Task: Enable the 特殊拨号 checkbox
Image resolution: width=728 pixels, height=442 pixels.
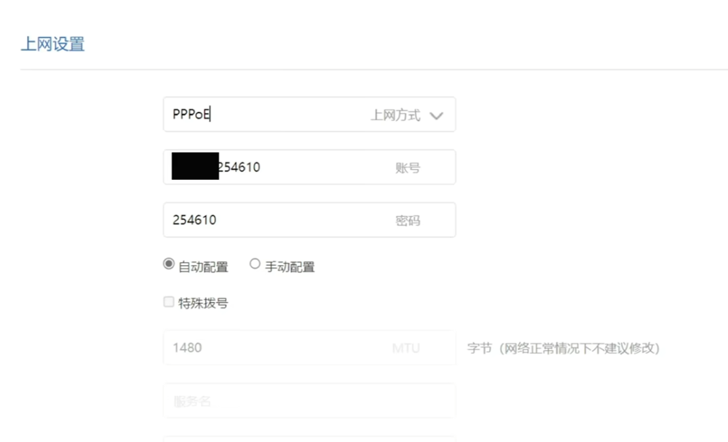Action: pyautogui.click(x=169, y=302)
